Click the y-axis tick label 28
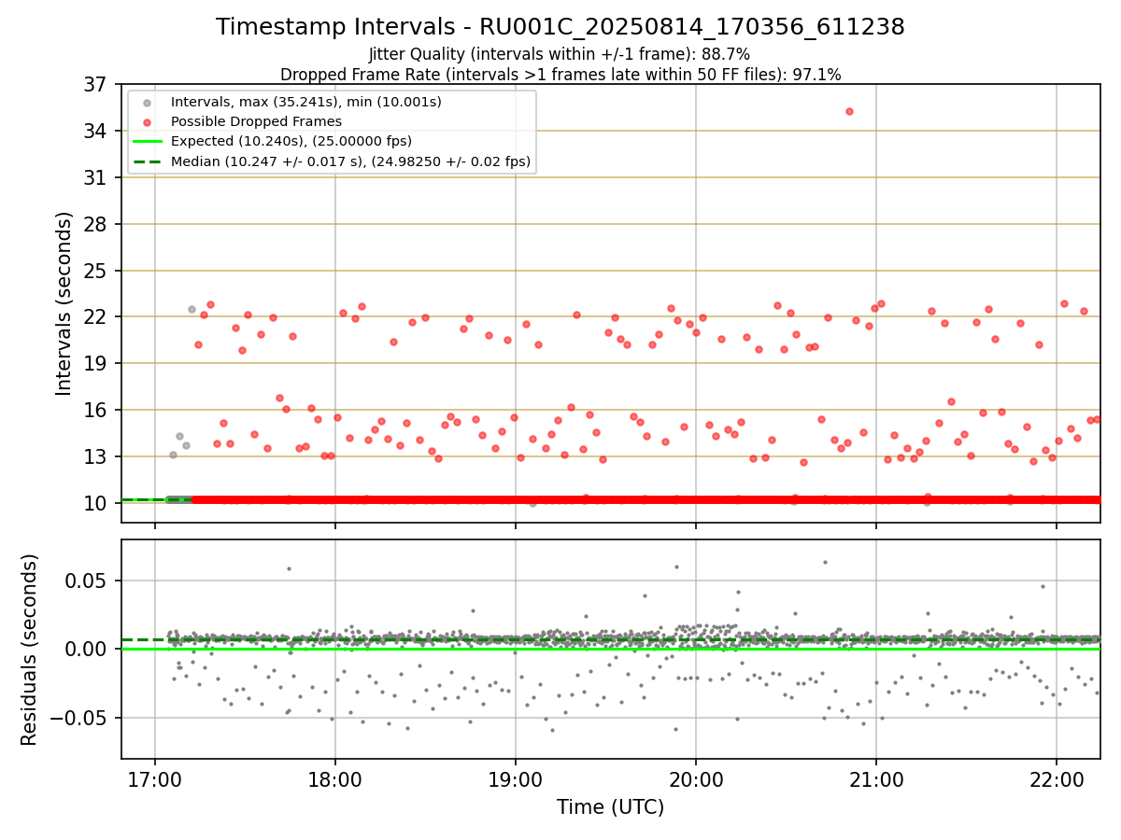Viewport: 1121px width, 840px height. point(96,225)
